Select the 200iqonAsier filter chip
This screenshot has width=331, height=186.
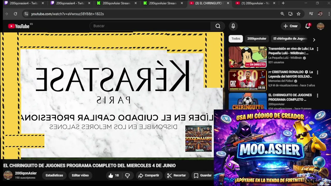[257, 39]
